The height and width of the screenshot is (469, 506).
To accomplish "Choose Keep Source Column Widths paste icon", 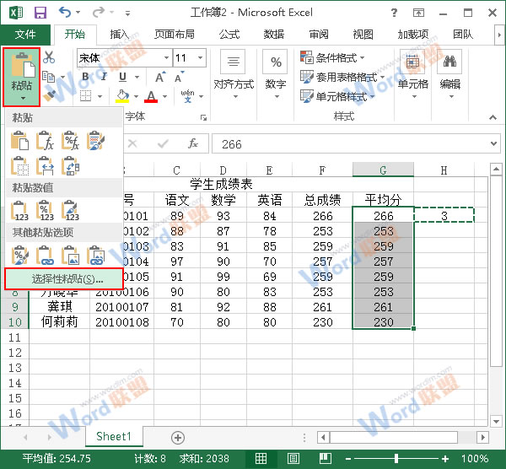I will pos(45,166).
